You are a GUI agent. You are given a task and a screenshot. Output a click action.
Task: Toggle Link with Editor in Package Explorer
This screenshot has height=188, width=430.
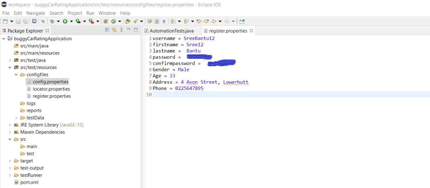114,30
